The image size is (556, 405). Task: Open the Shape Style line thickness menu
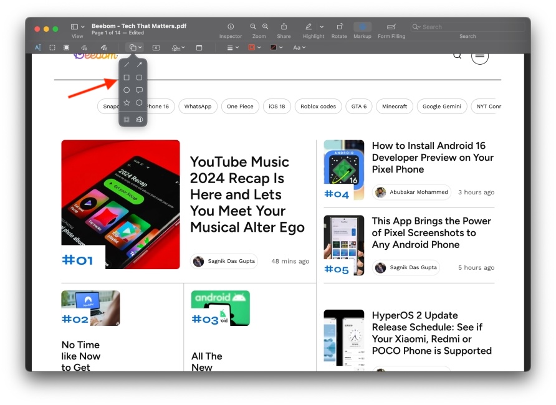point(232,47)
